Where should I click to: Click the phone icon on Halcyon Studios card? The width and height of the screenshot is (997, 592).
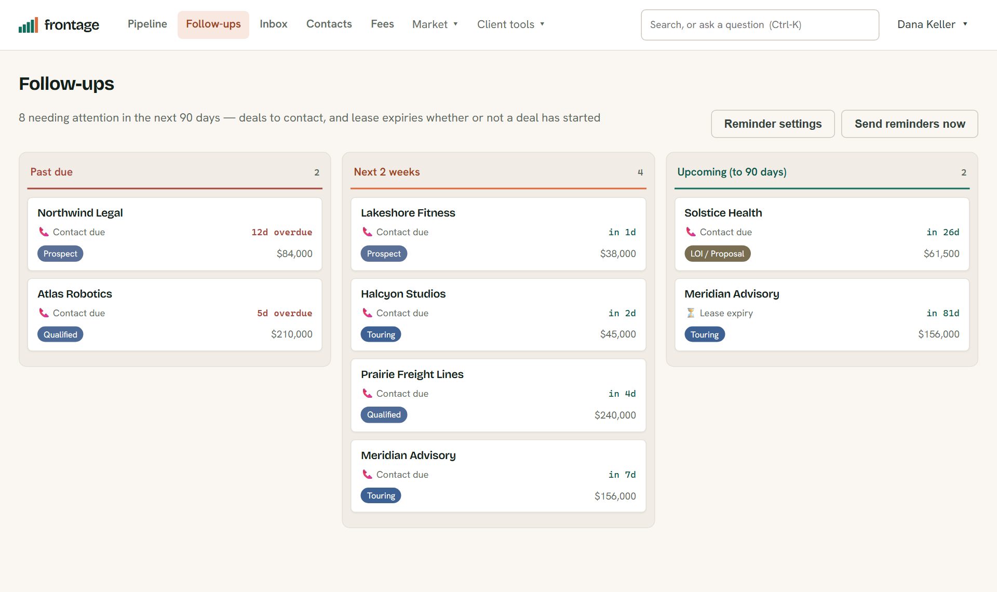(x=367, y=313)
